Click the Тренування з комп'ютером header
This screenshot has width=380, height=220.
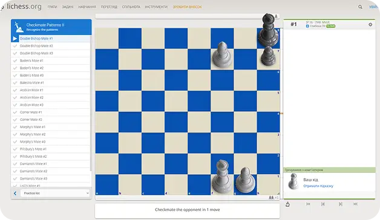pyautogui.click(x=329, y=170)
